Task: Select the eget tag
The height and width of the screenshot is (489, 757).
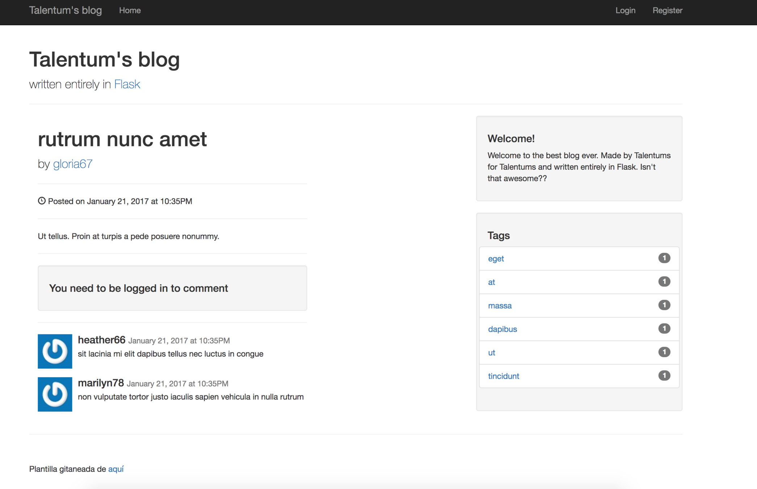Action: point(496,259)
